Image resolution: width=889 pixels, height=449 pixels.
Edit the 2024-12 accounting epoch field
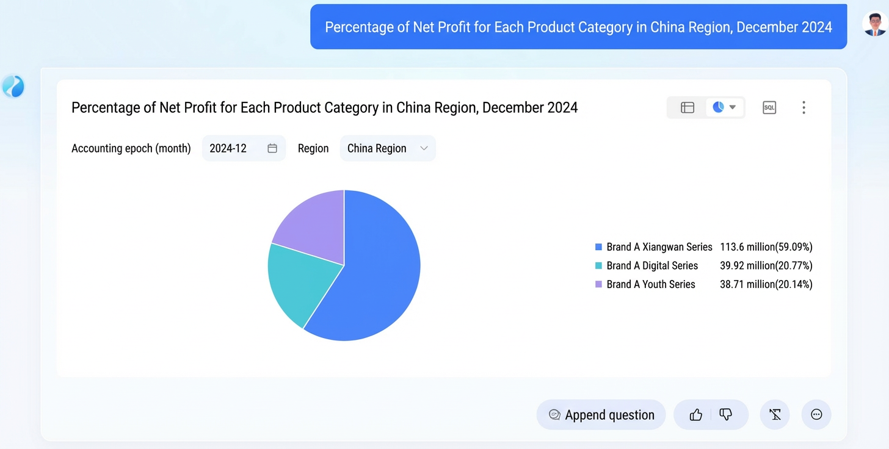(x=244, y=148)
